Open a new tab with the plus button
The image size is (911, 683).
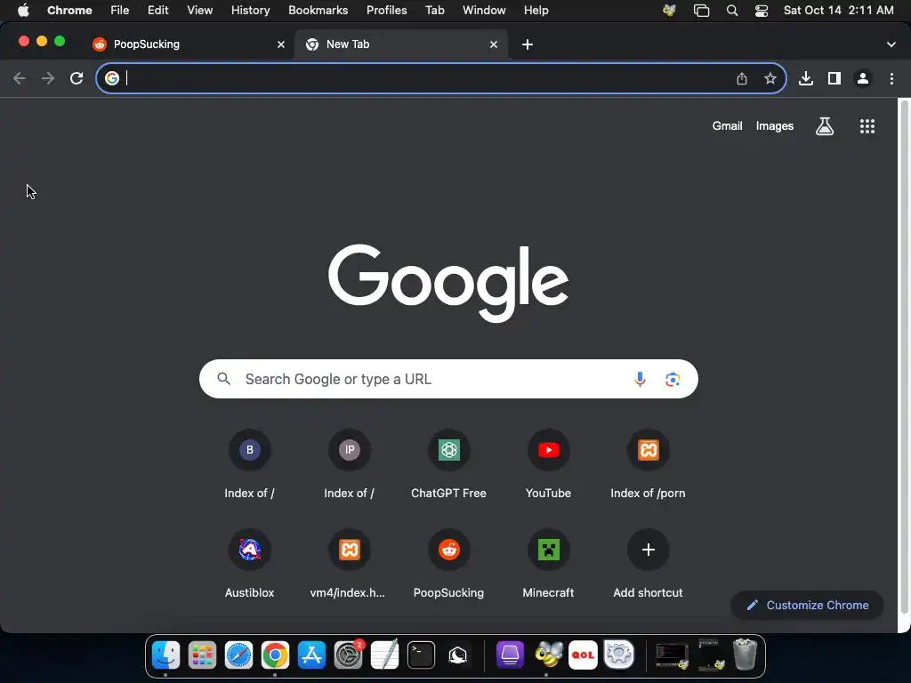pyautogui.click(x=527, y=44)
